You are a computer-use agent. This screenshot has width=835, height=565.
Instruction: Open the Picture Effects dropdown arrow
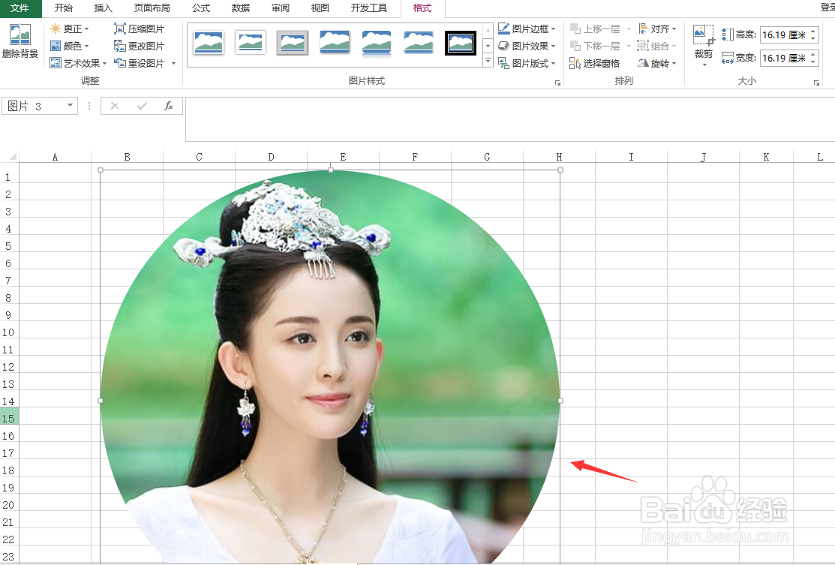(554, 47)
